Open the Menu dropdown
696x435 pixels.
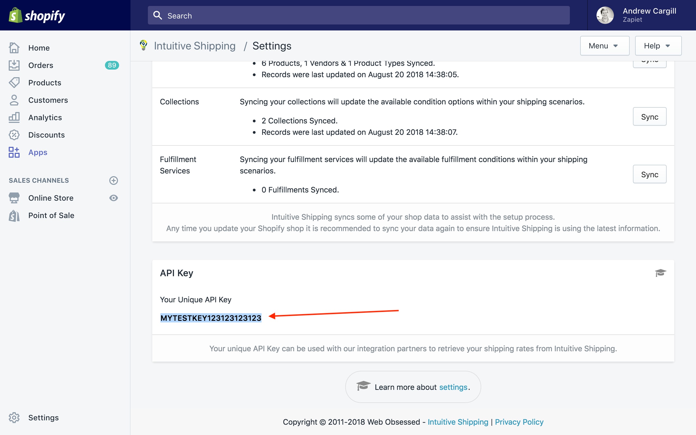[605, 46]
